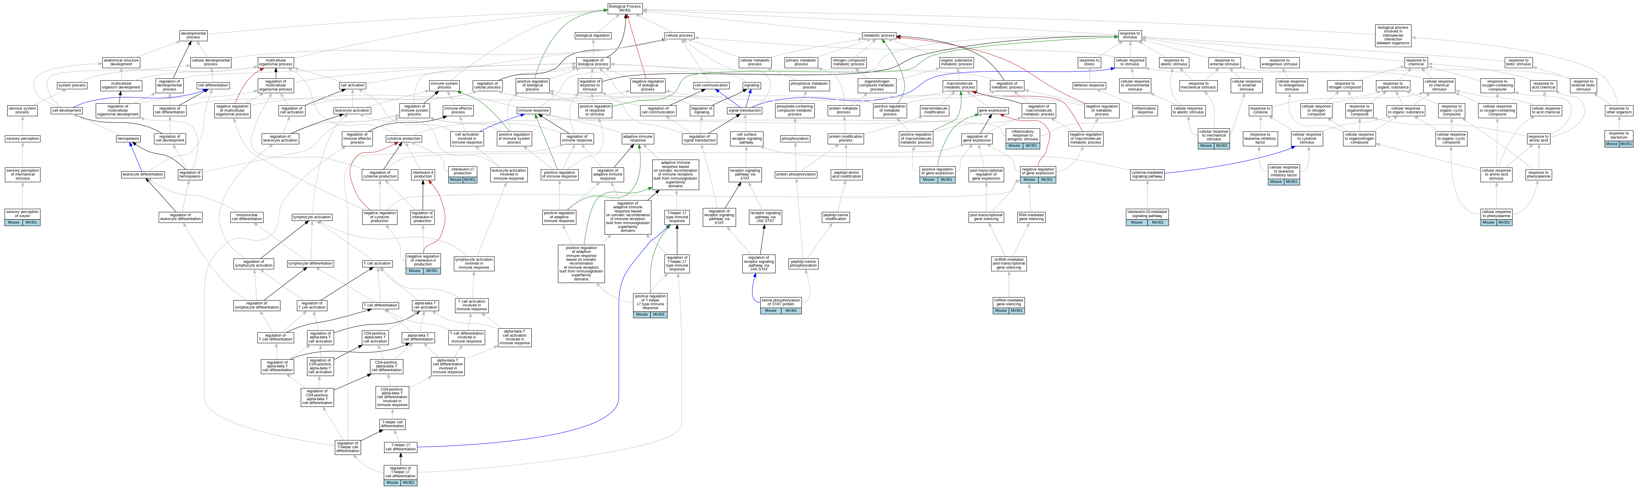
Task: Click 'cytokine-mediated signaling pathway' node
Action: click(x=1147, y=175)
